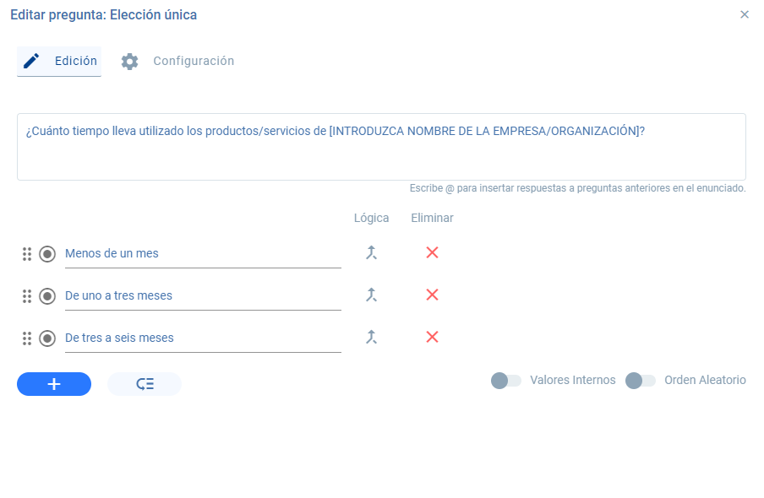Viewport: 764px width, 498px height.
Task: Select radio button for 'De uno a tres meses'
Action: coord(47,296)
